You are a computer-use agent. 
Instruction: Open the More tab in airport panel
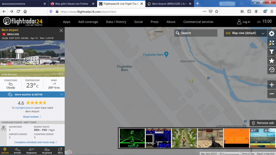[60, 150]
